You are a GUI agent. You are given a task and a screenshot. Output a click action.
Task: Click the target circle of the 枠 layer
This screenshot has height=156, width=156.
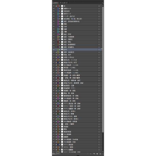pyautogui.click(x=99, y=6)
